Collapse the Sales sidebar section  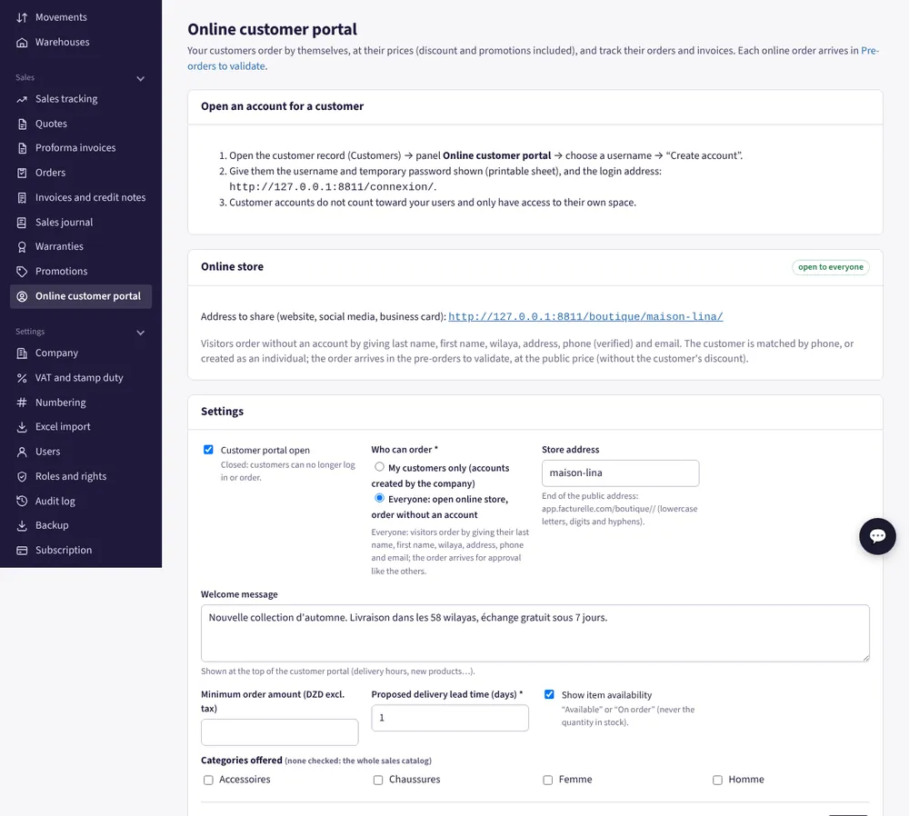coord(140,78)
